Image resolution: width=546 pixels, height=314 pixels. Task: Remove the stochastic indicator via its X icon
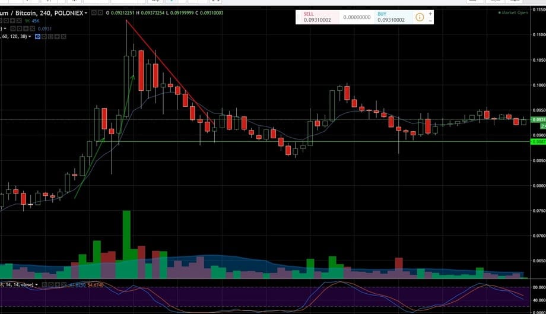point(64,284)
